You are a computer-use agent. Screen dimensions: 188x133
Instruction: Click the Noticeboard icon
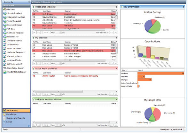(5, 37)
